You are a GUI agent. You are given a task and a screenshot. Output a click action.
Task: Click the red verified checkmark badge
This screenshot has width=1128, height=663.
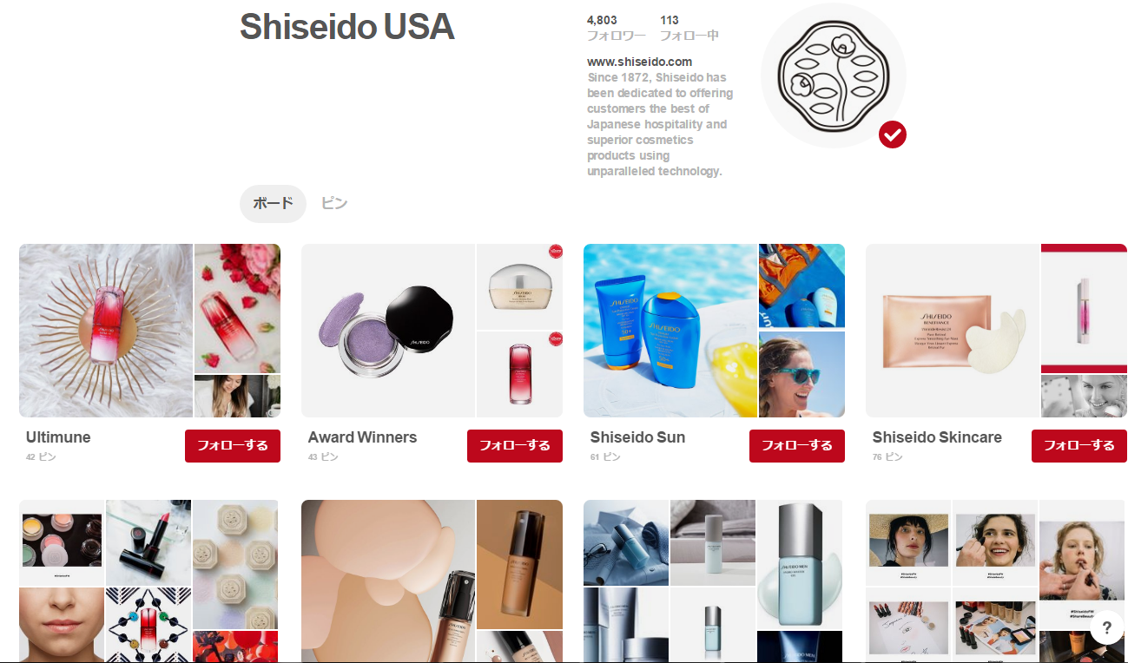[892, 135]
